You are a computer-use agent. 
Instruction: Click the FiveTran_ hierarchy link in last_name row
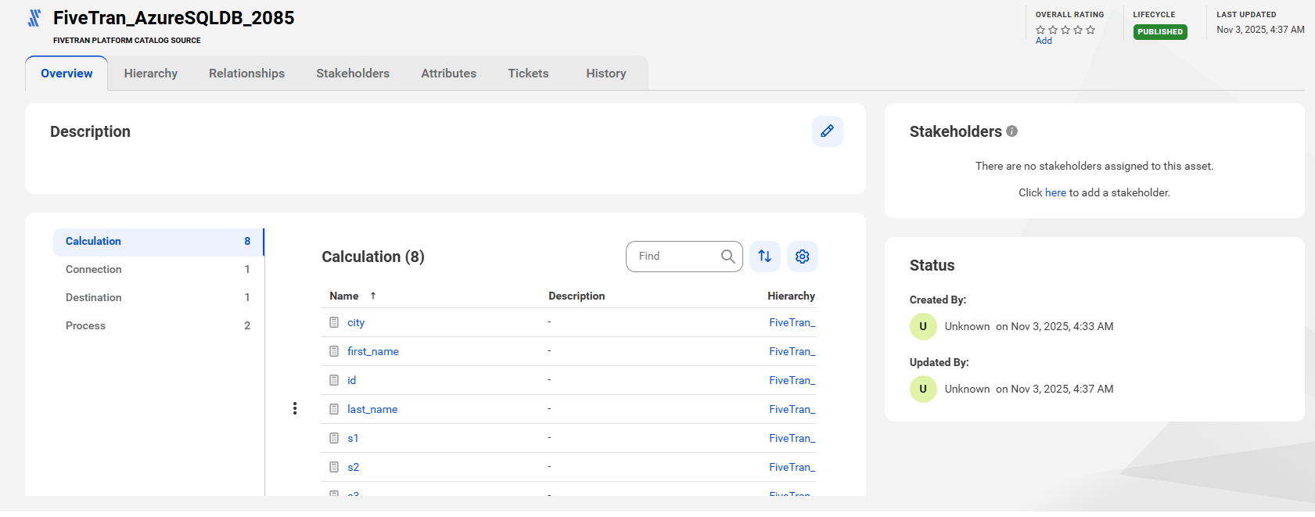click(792, 409)
